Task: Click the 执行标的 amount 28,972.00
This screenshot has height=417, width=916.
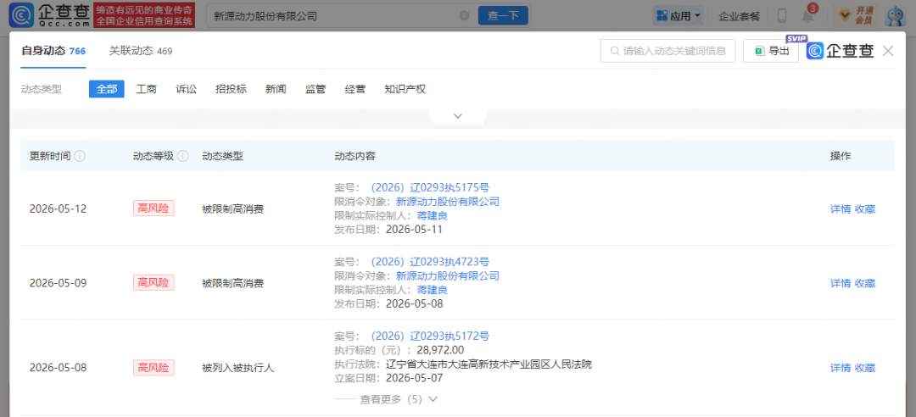Action: pos(440,350)
